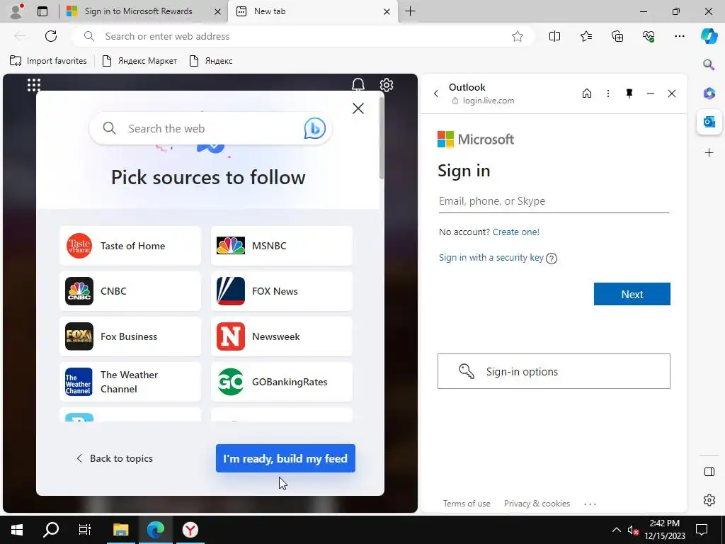
Task: Follow the FOX News source
Action: click(x=282, y=291)
